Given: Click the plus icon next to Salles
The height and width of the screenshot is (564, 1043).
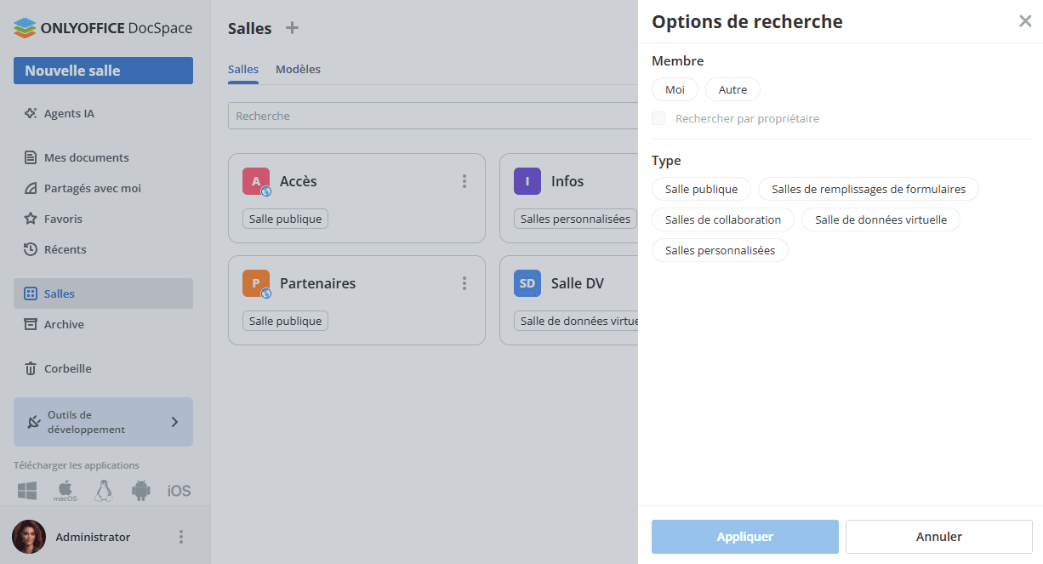Looking at the screenshot, I should (292, 28).
